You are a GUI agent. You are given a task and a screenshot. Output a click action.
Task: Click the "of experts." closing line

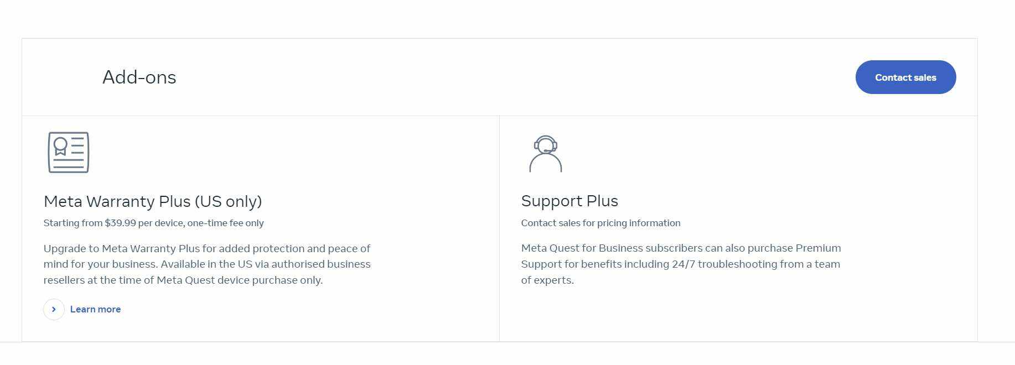(547, 280)
